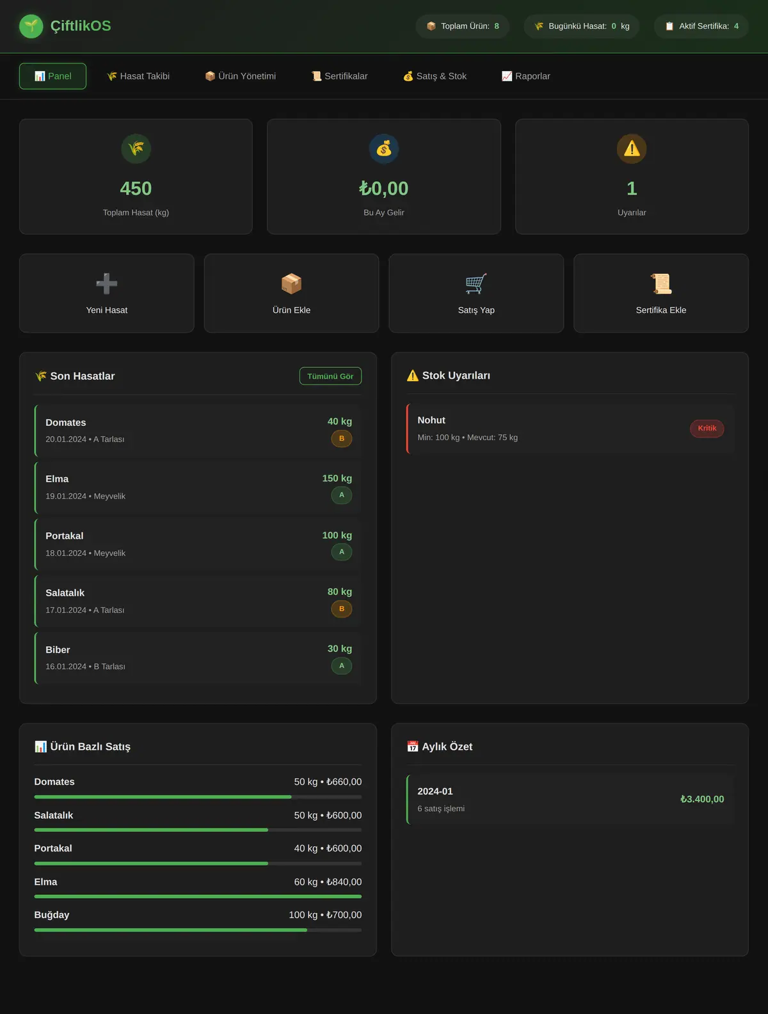Click the calendar icon in Aylık Özet heading

click(x=413, y=747)
